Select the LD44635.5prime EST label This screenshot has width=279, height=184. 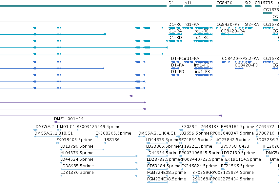coord(163,140)
